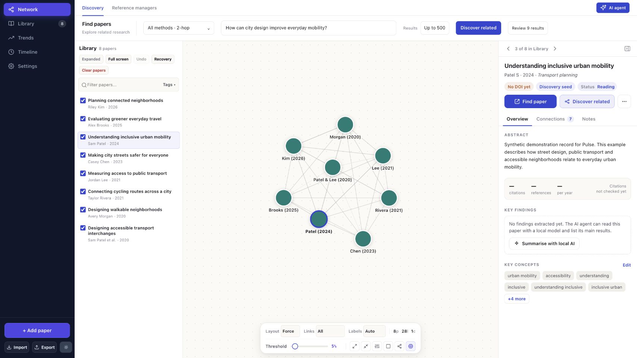Uncheck Measuring access to public transport

[x=83, y=173]
